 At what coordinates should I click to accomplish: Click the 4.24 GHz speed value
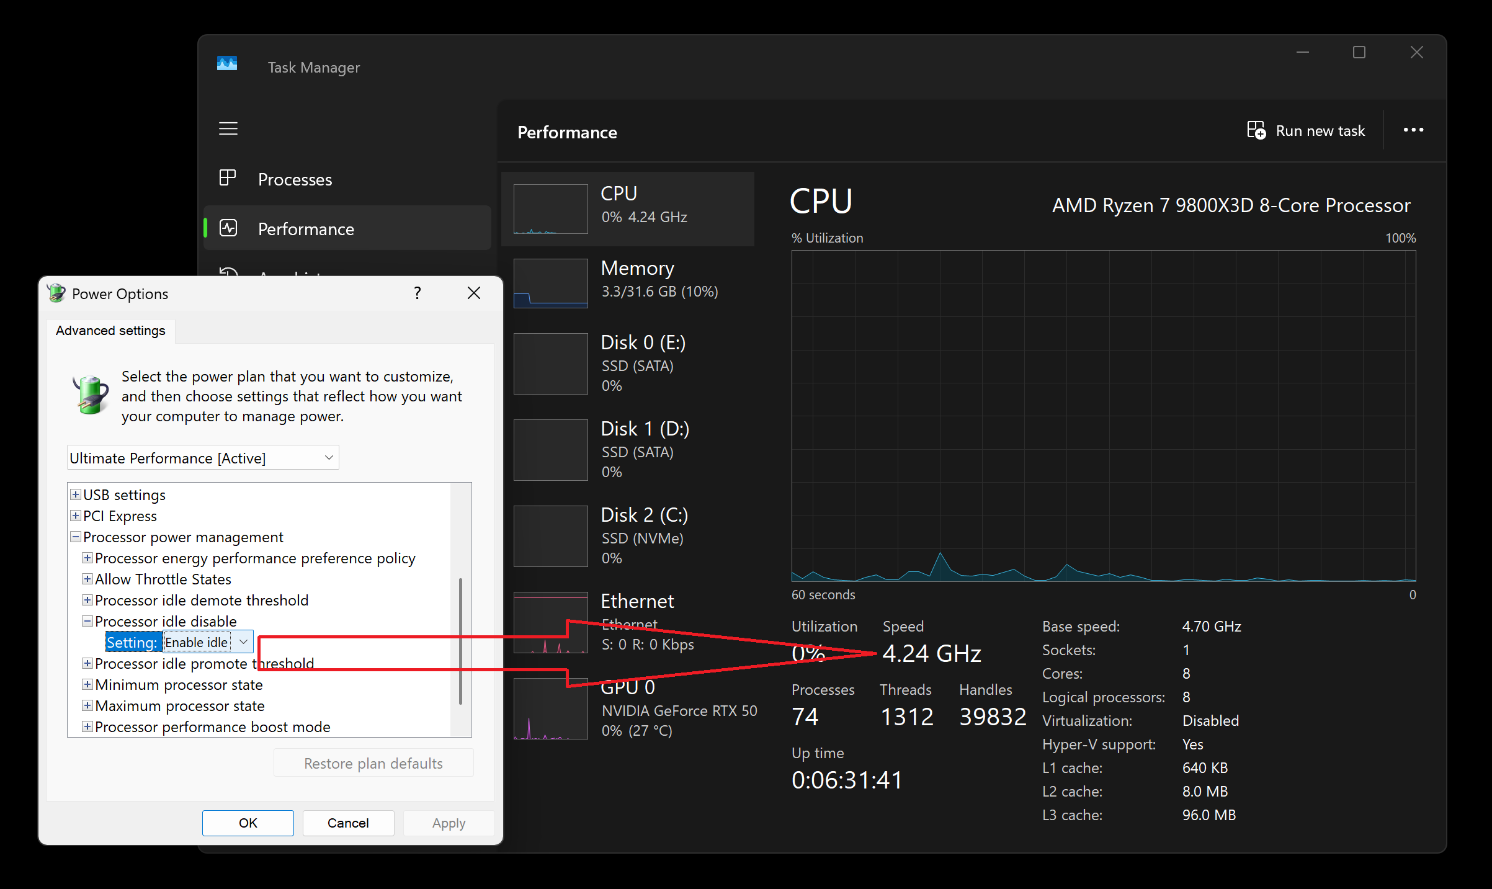932,653
